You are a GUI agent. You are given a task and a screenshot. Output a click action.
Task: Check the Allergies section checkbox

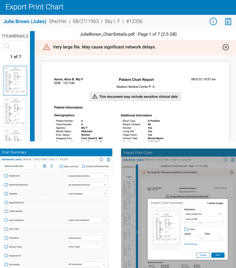pos(6,194)
